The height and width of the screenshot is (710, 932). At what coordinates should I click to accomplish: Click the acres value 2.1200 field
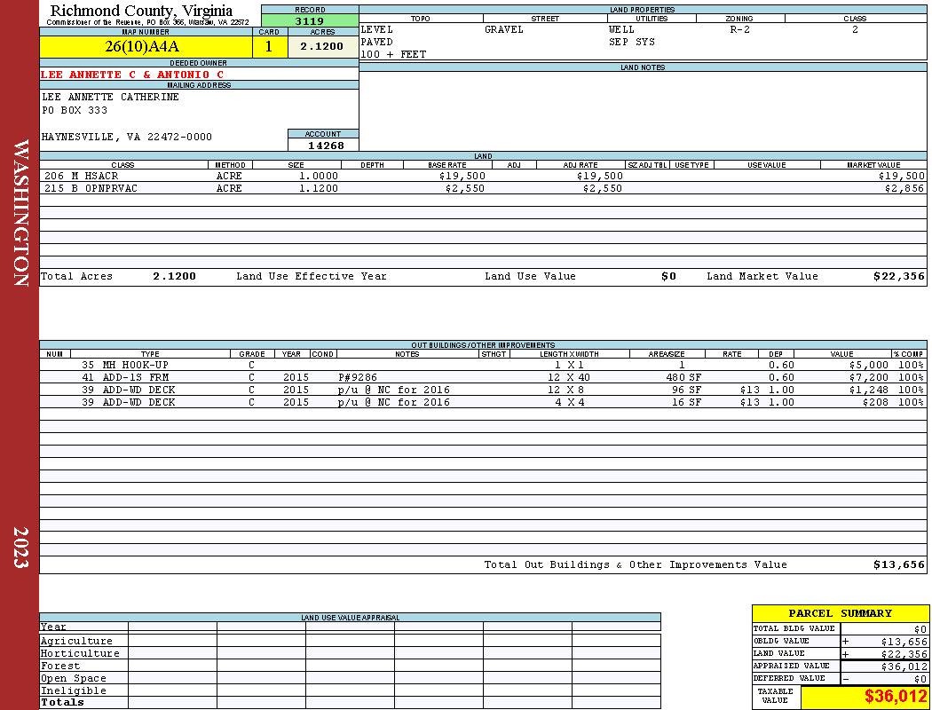323,47
